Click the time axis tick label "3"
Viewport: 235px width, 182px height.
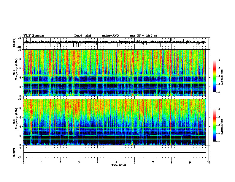(79, 162)
